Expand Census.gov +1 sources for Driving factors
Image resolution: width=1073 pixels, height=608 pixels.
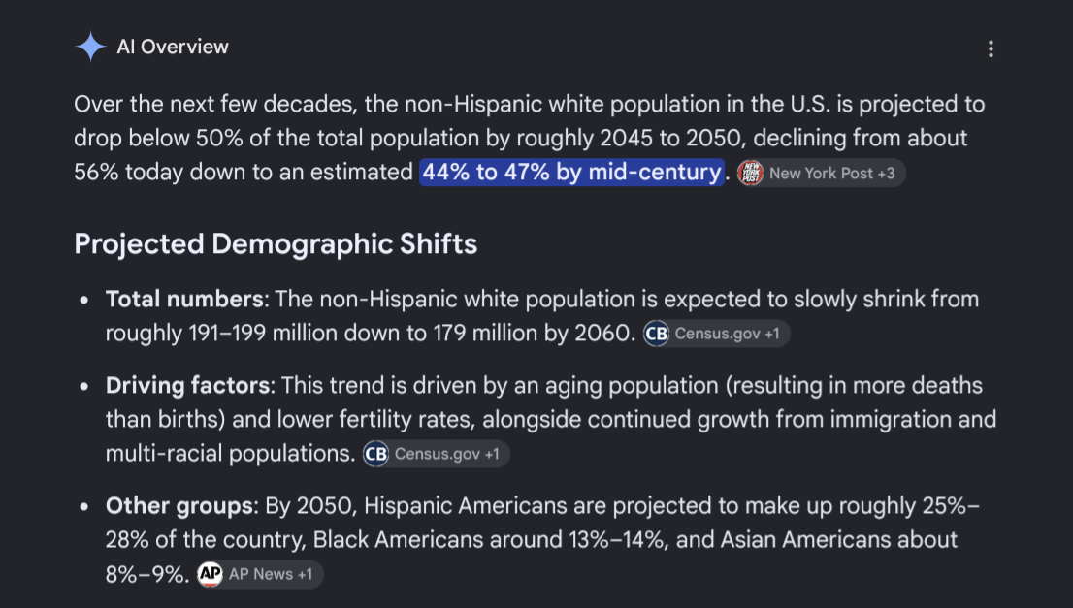pyautogui.click(x=436, y=454)
